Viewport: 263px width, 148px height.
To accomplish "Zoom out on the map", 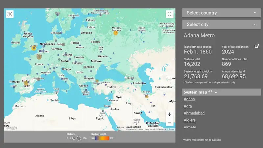I will (x=169, y=122).
